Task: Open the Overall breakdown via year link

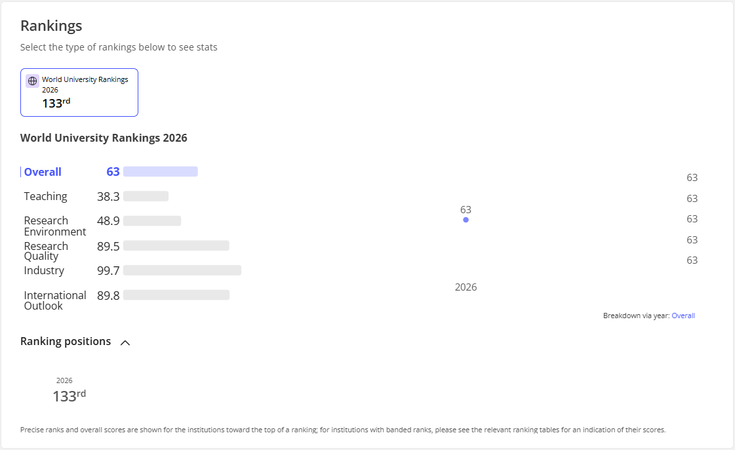Action: point(683,316)
